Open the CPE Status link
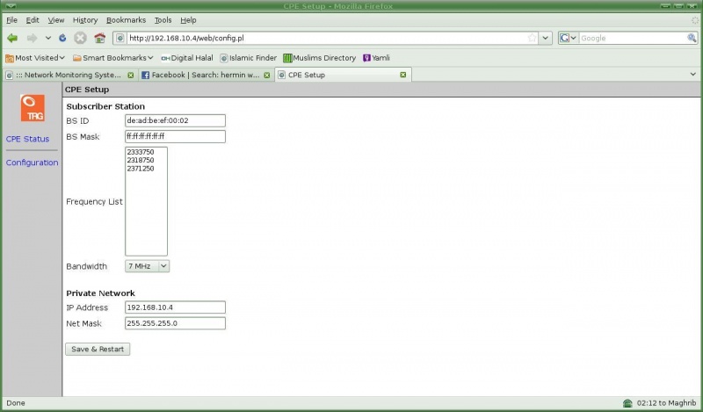 click(28, 139)
